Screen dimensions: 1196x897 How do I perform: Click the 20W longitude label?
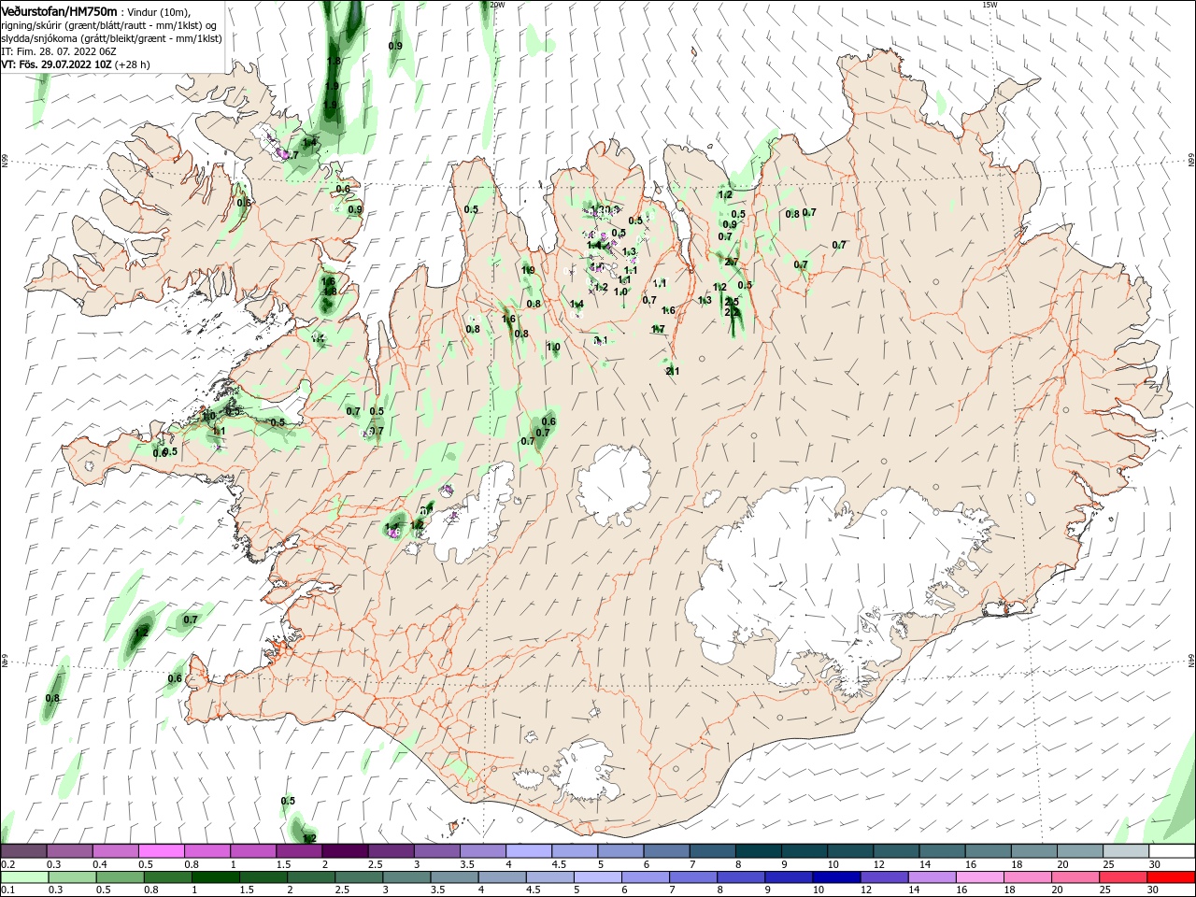(496, 5)
